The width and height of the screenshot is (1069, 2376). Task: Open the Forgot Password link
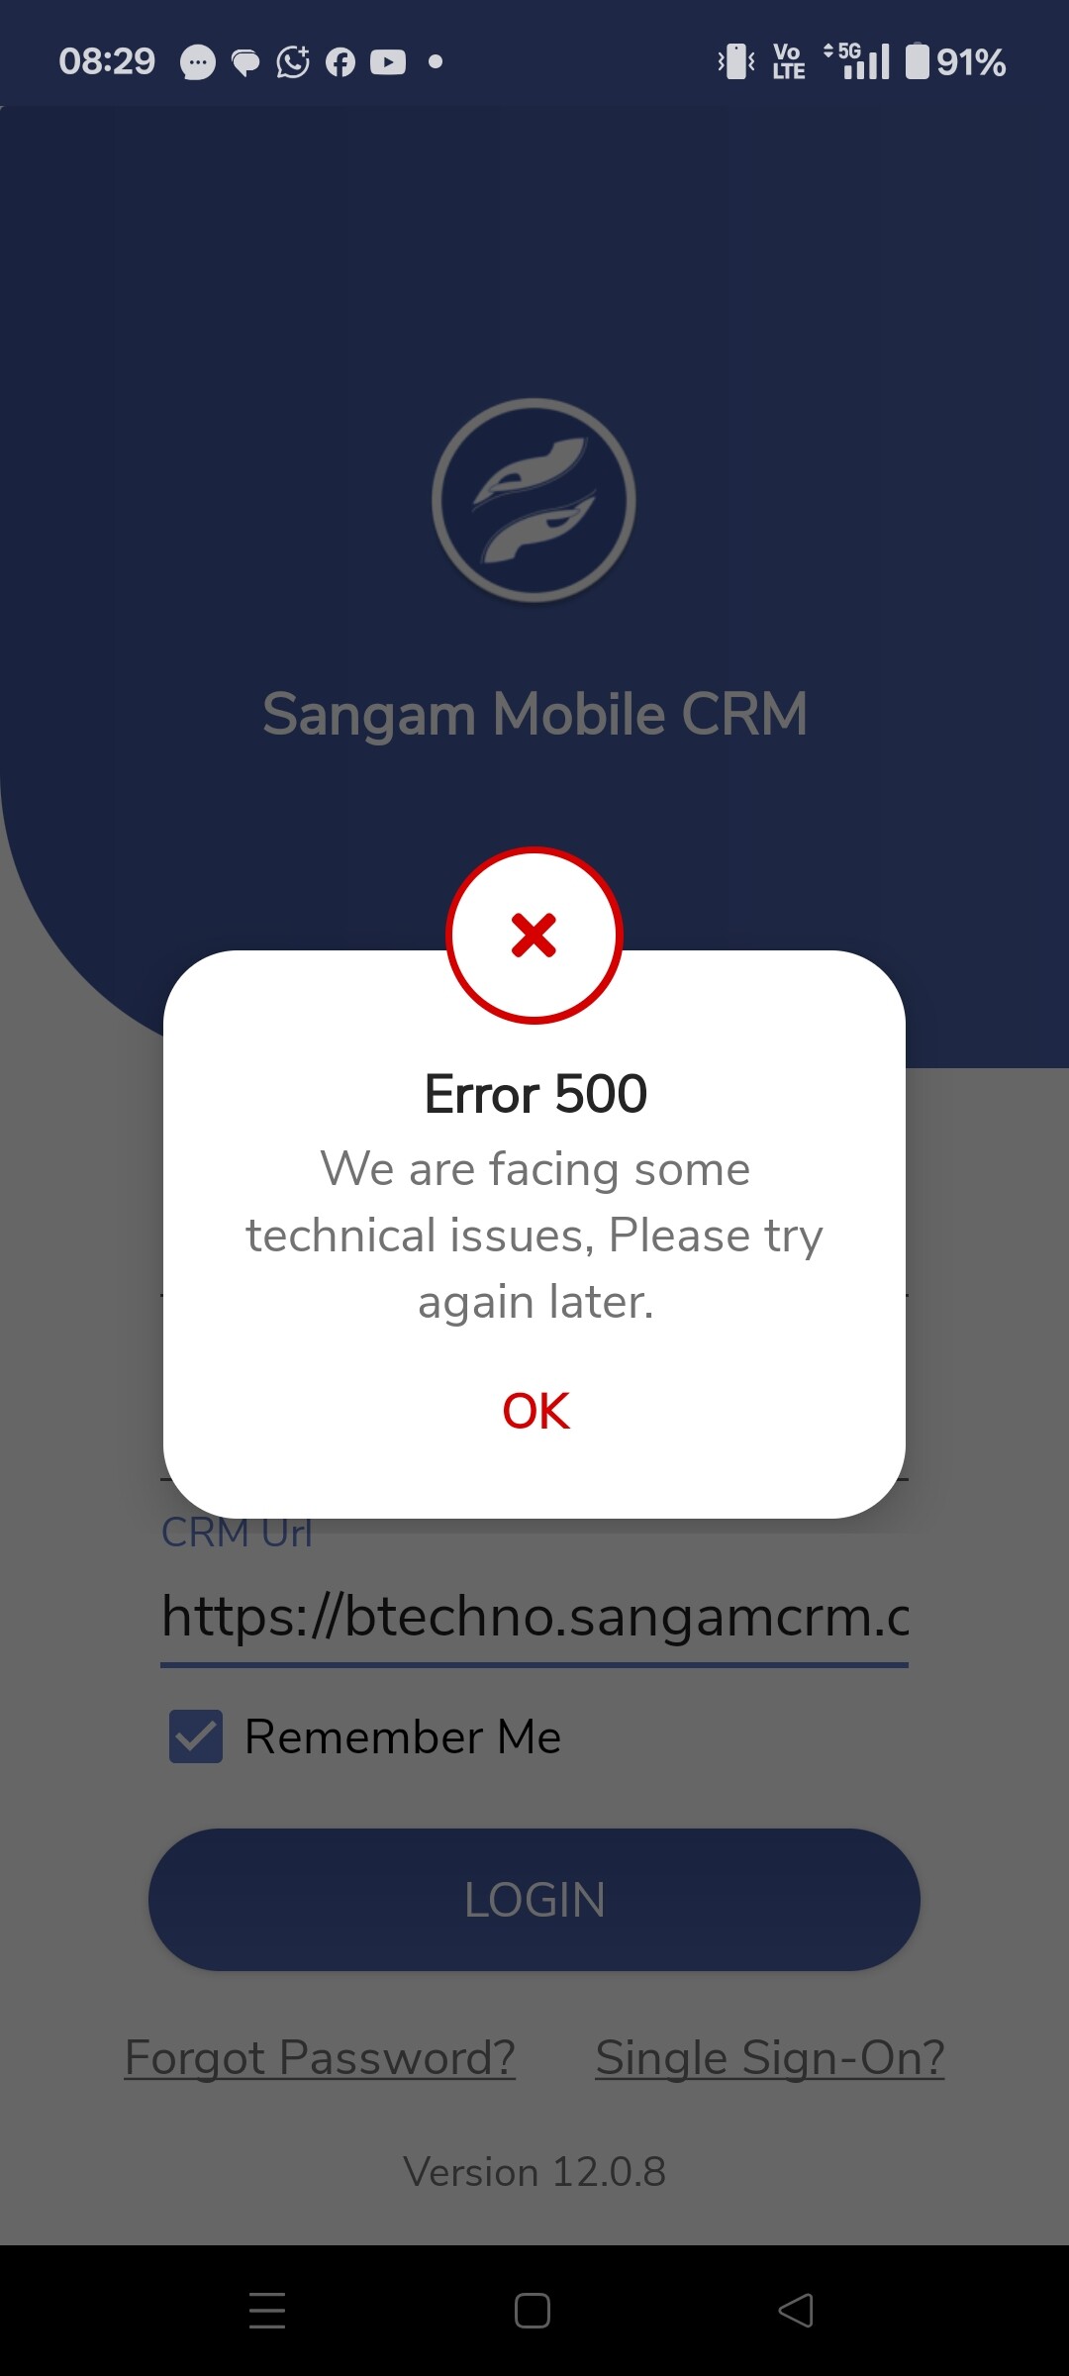pos(320,2057)
